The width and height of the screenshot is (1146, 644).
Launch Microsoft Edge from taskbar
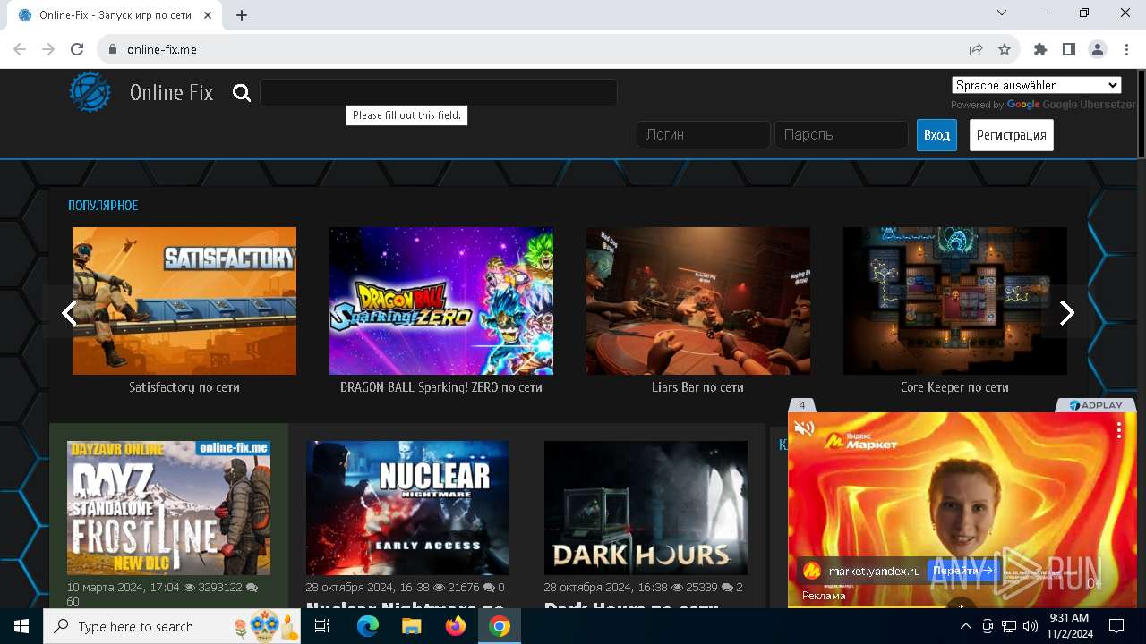tap(368, 626)
